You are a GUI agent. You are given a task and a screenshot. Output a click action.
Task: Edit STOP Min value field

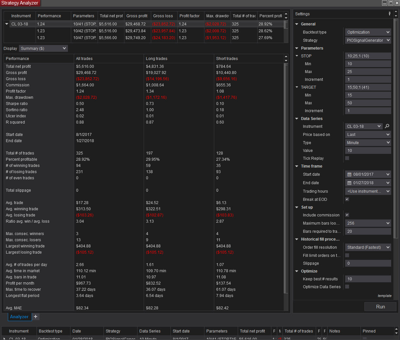click(368, 64)
